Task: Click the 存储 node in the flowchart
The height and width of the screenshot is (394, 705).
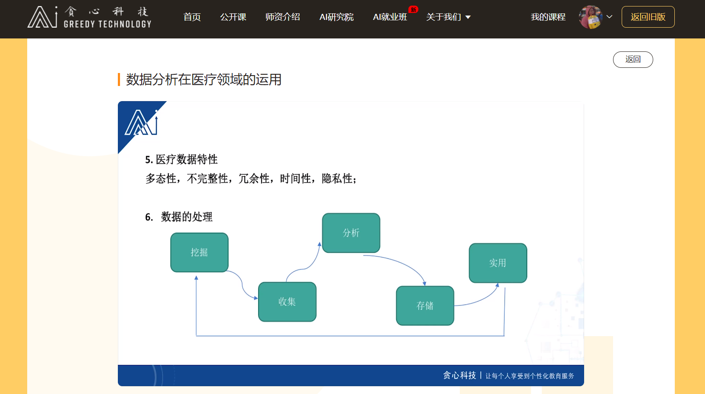Action: pos(425,306)
